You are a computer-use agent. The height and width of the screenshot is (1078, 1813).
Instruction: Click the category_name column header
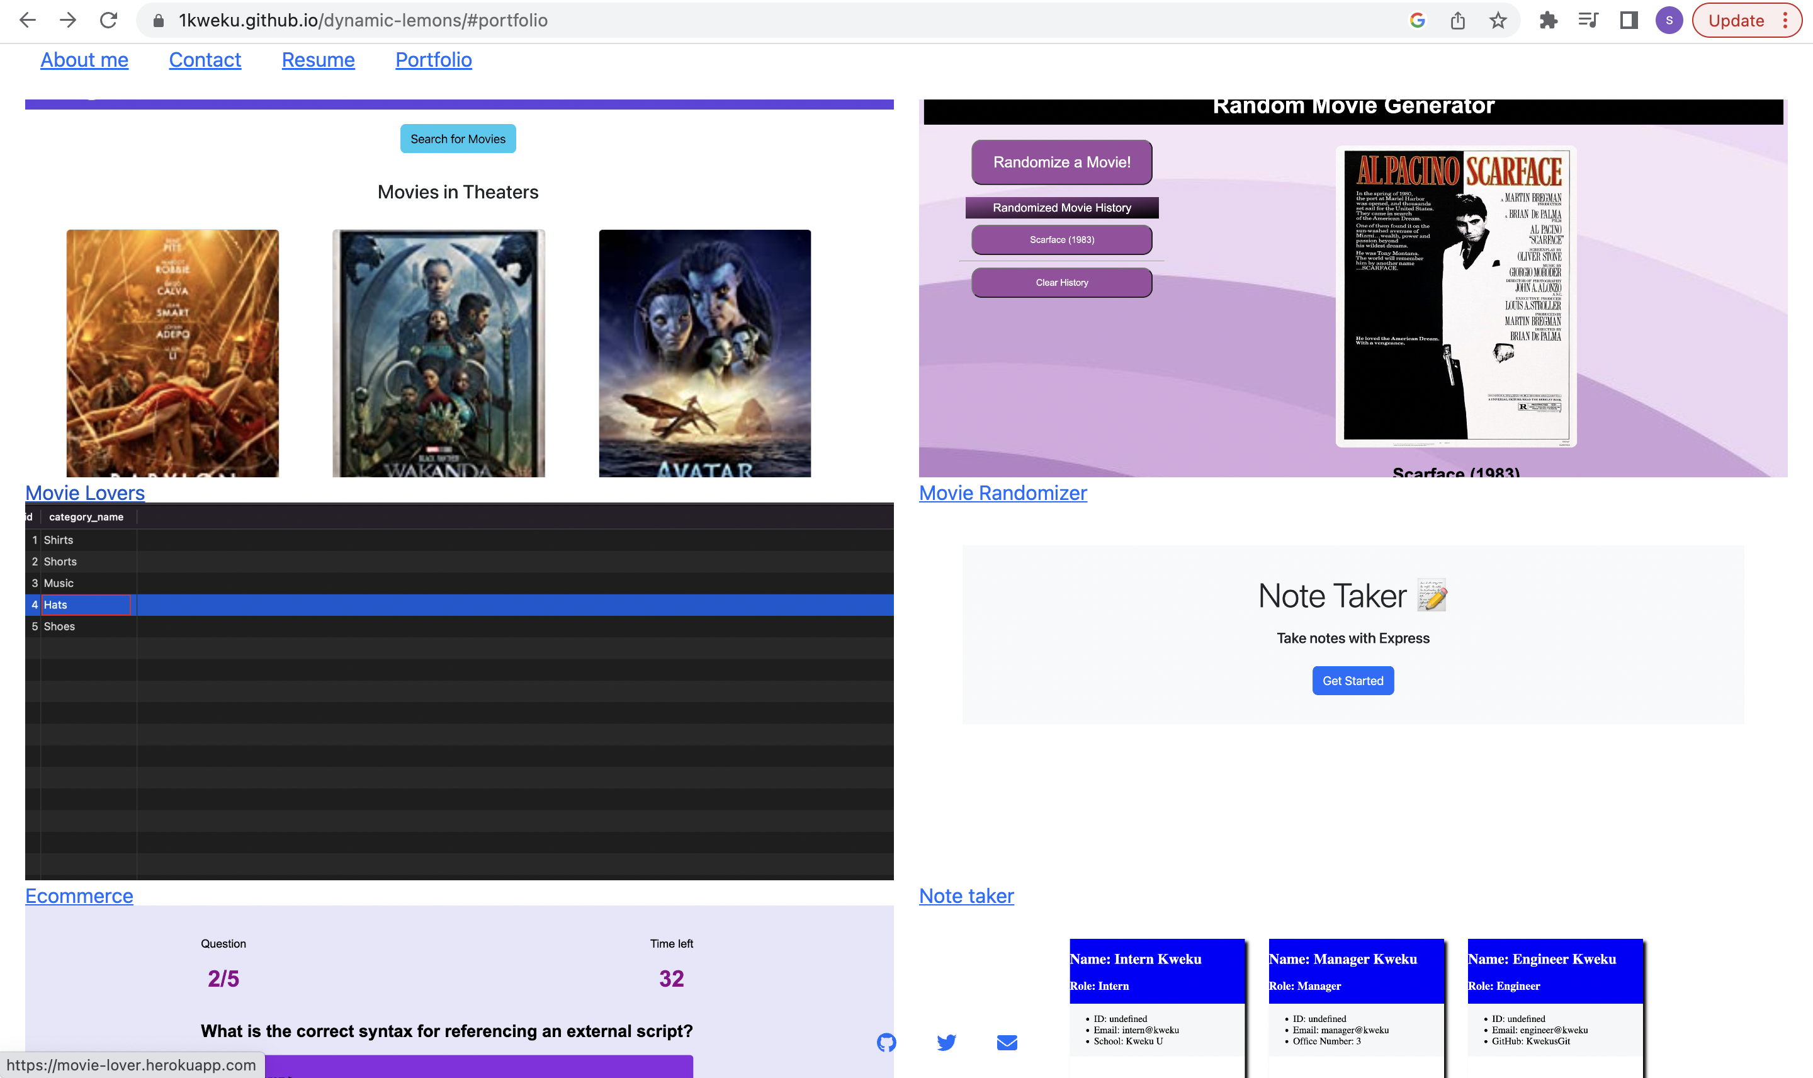pyautogui.click(x=86, y=517)
